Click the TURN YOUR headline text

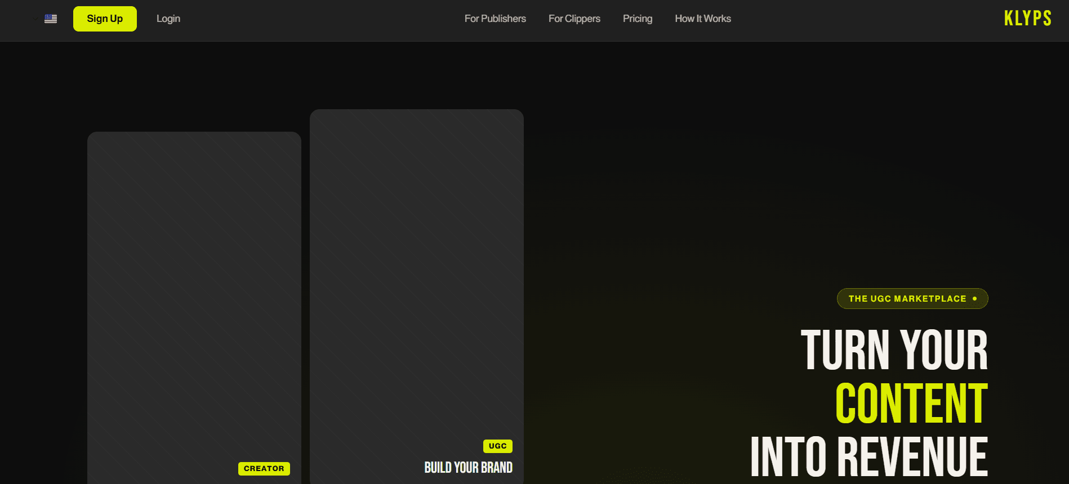894,350
